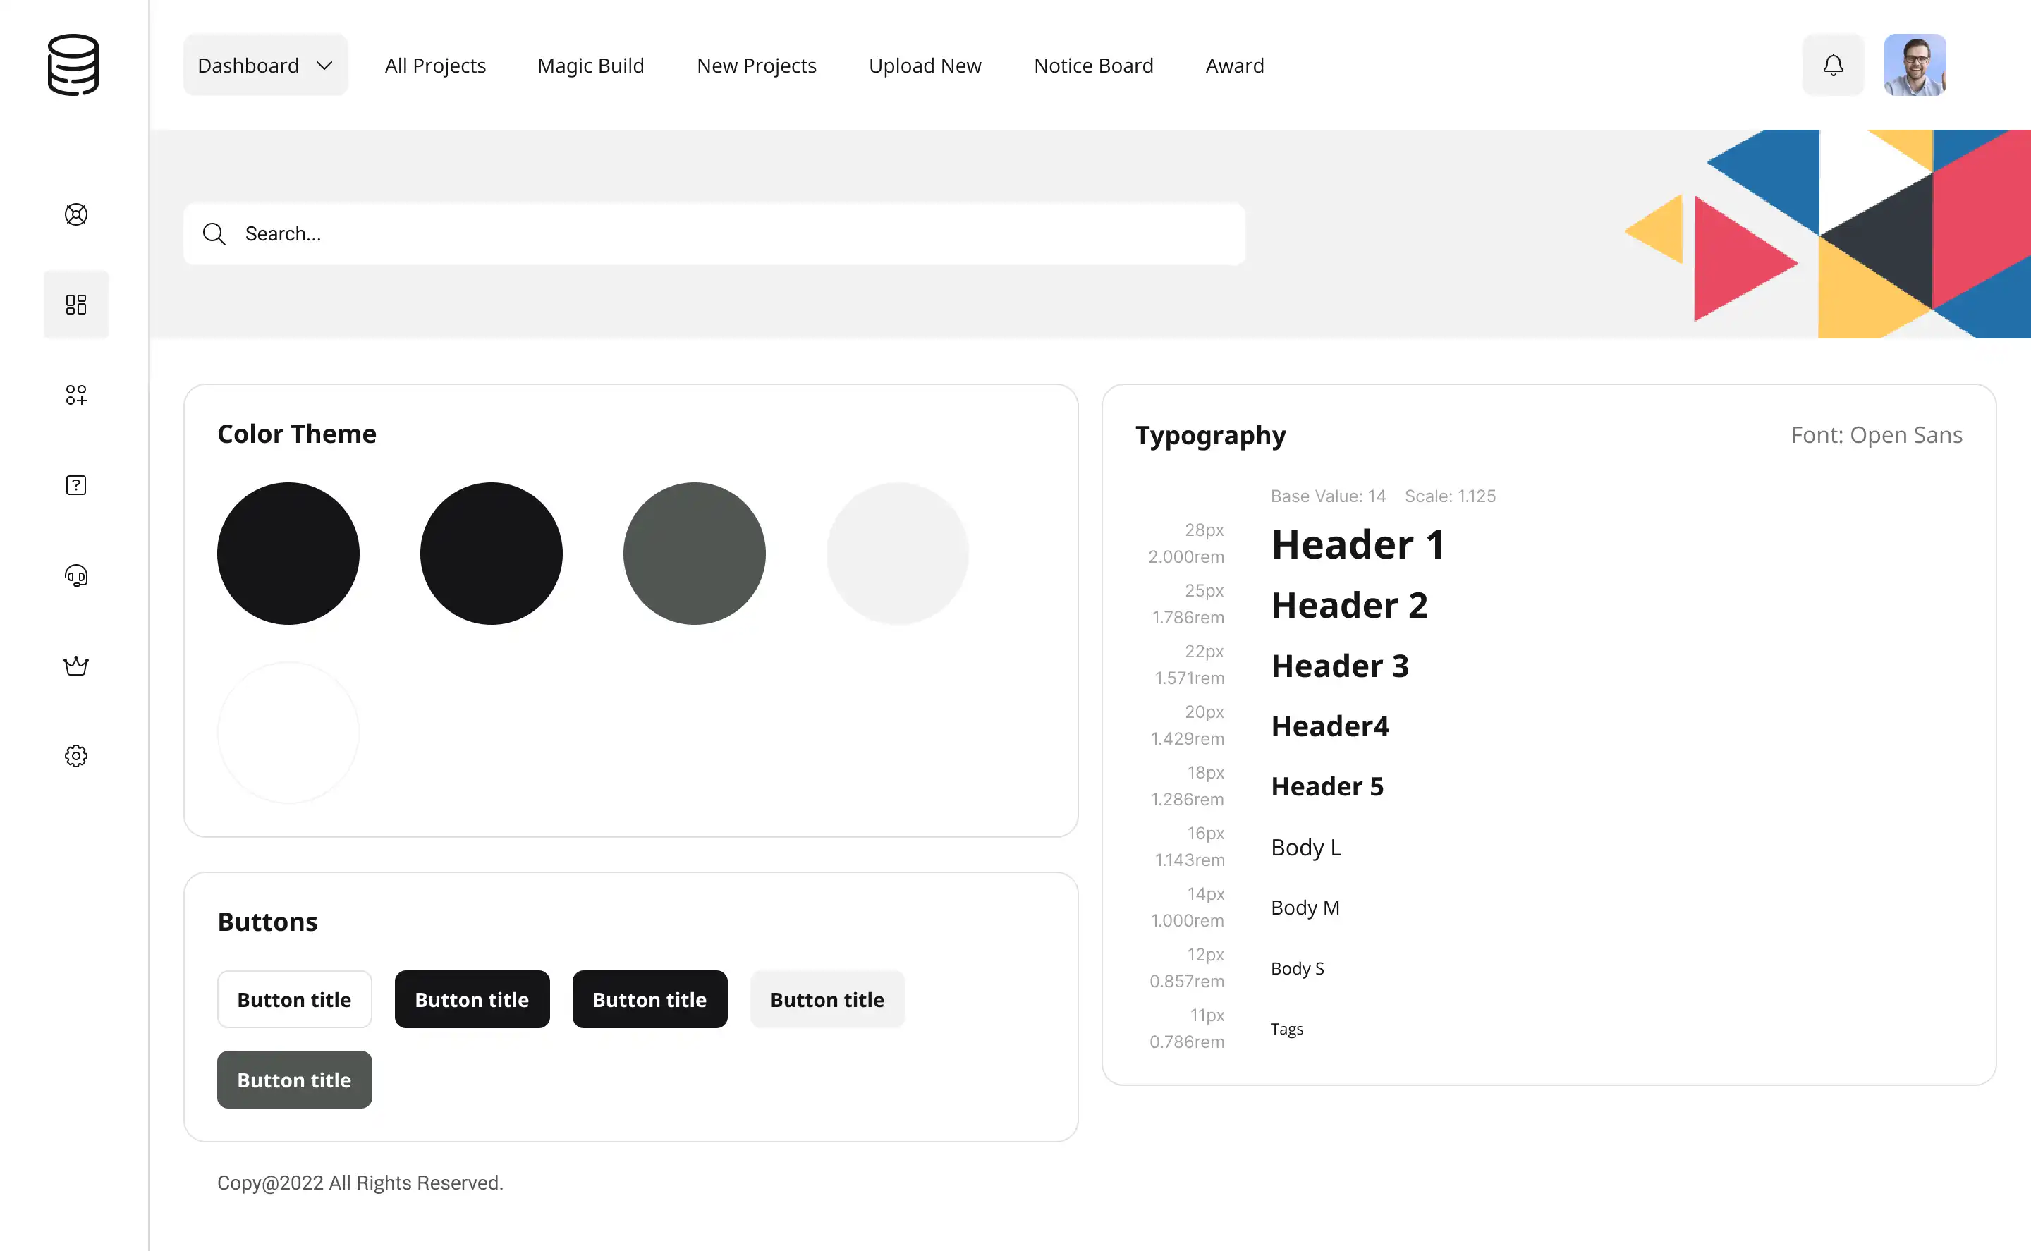Open the settings gear icon
2031x1251 pixels.
[x=76, y=755]
